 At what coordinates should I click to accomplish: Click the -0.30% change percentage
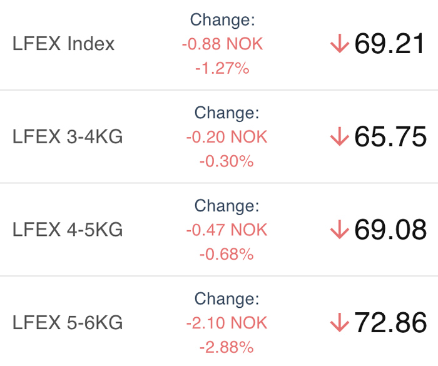click(x=227, y=161)
